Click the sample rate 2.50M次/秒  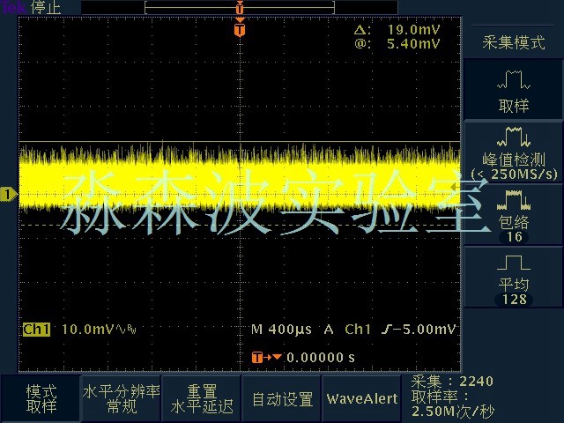click(x=453, y=412)
